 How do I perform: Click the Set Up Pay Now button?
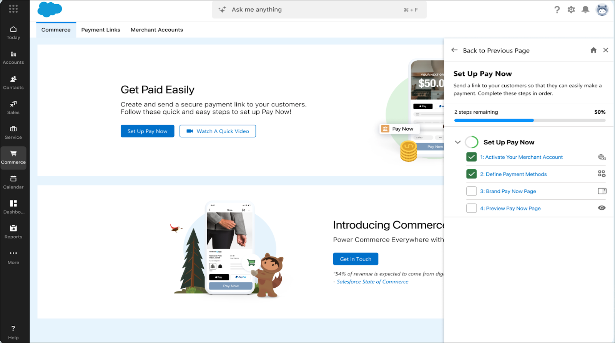point(148,131)
